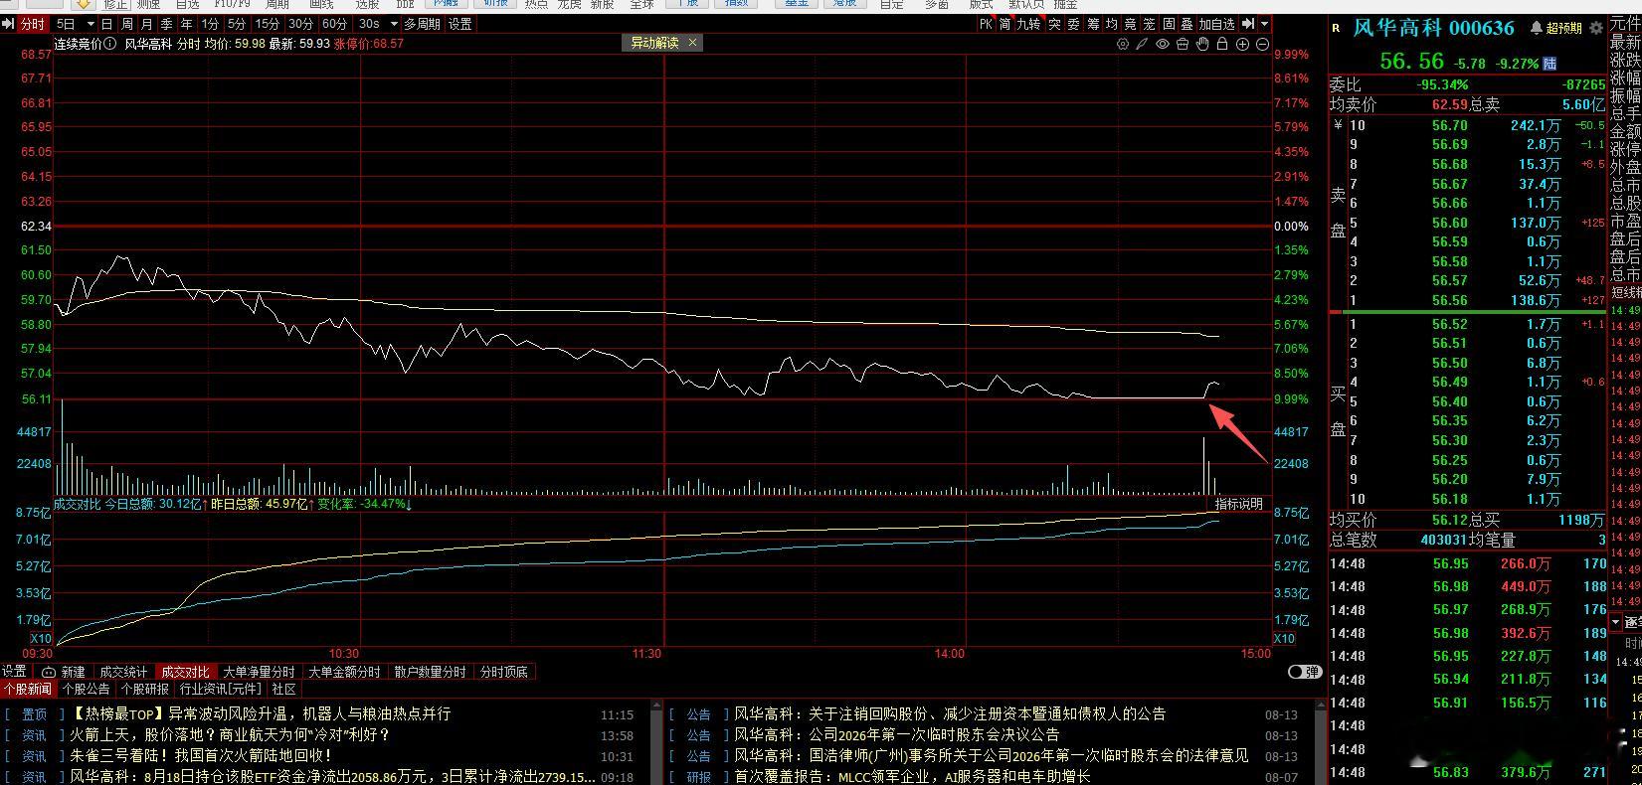Select the 15分 period
The width and height of the screenshot is (1642, 785).
(x=267, y=24)
